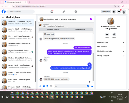129x103 pixels.
Task: Open Najera conversation in list
Action: (18, 52)
